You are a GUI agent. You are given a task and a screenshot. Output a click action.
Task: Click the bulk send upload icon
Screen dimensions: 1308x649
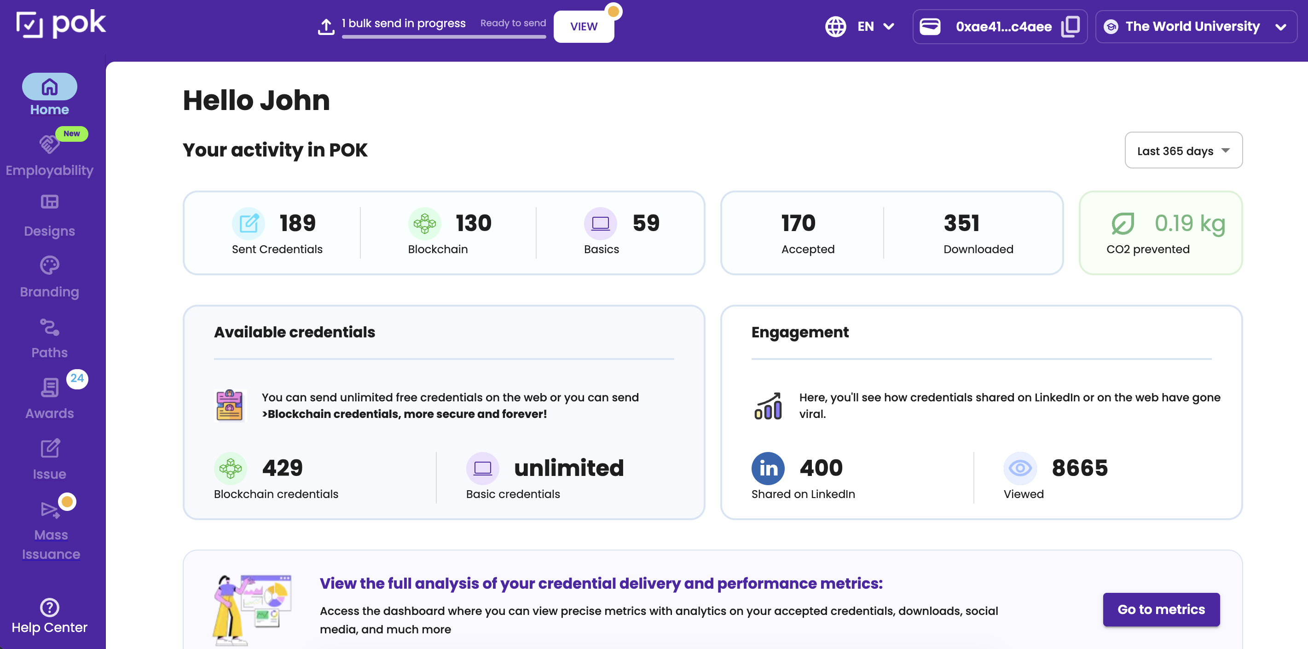(326, 26)
